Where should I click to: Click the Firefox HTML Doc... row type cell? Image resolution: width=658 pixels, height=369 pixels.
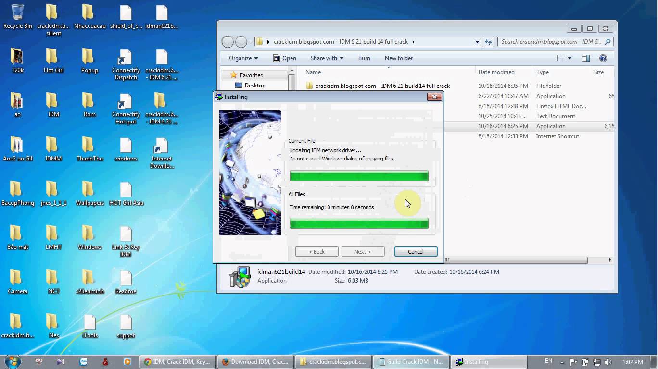click(561, 106)
